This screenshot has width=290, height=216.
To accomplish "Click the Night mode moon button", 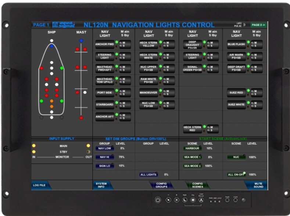I will 185,200.
